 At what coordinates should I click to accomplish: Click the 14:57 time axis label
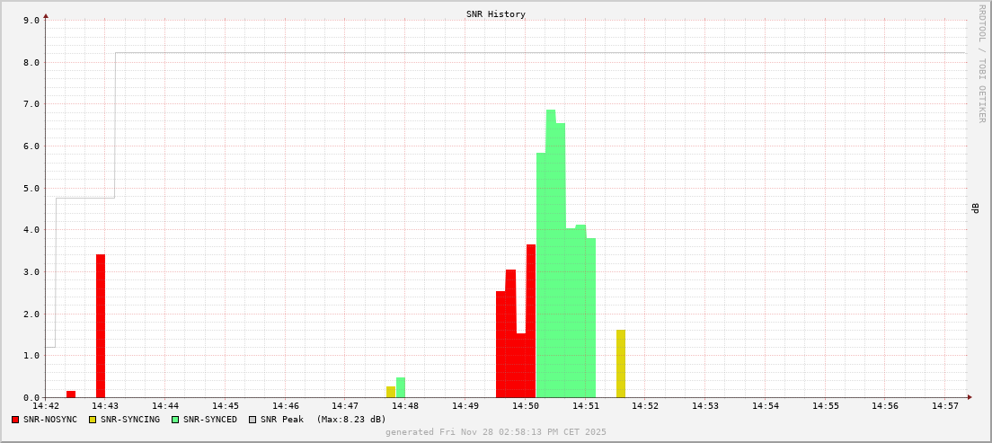pos(944,406)
